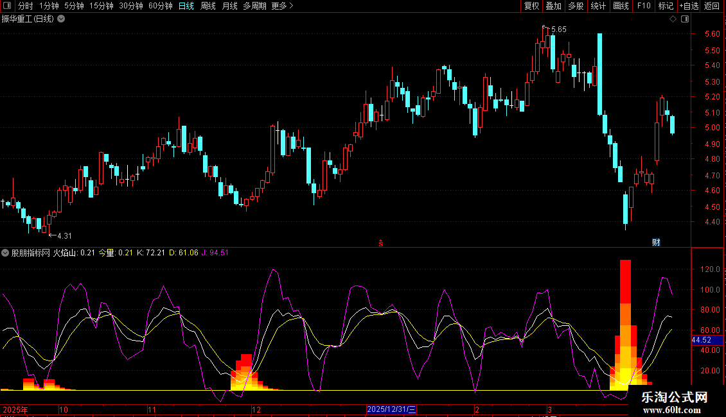Open the 叠加 overlay tool
726x417 pixels.
(x=553, y=6)
